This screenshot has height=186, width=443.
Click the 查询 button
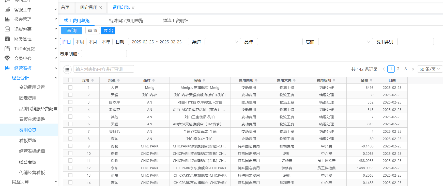[72, 30]
